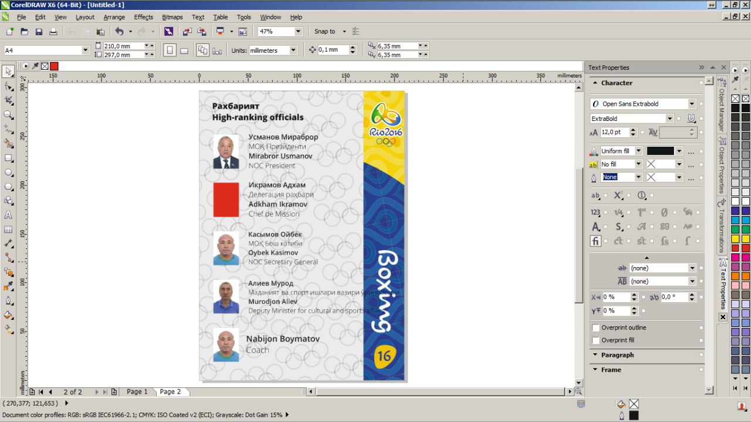Select the Crop tool
Viewport: 751px width, 422px height.
[x=8, y=100]
